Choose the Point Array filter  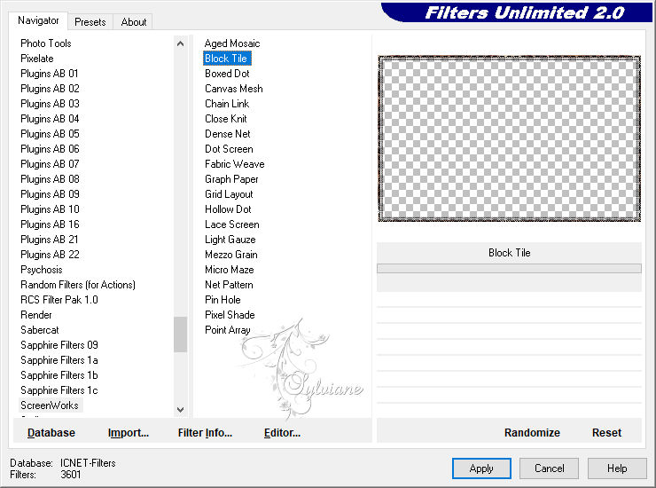tap(228, 330)
